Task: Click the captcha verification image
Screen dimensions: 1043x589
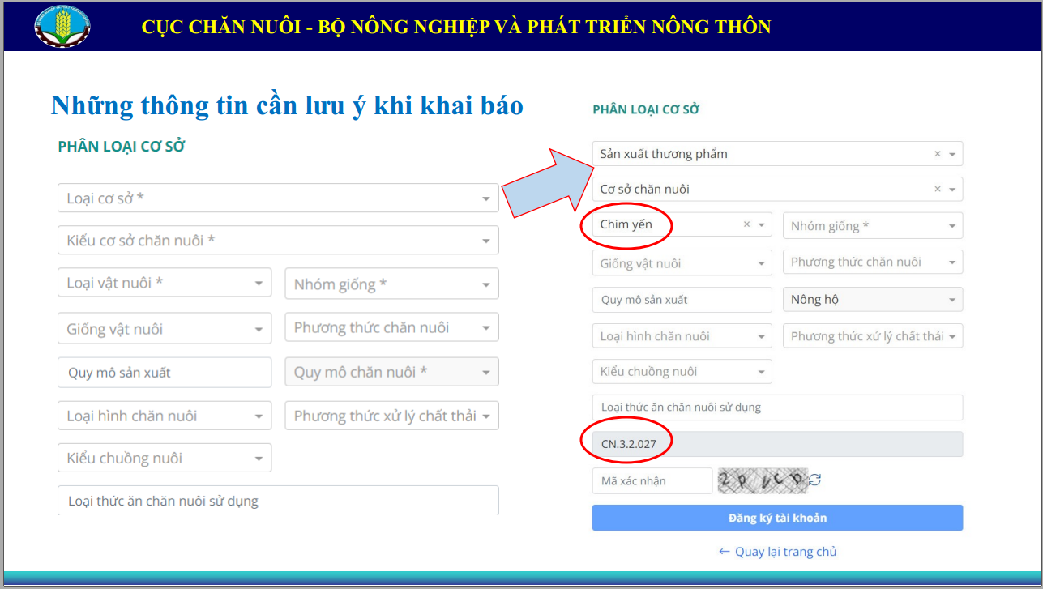Action: pyautogui.click(x=763, y=480)
